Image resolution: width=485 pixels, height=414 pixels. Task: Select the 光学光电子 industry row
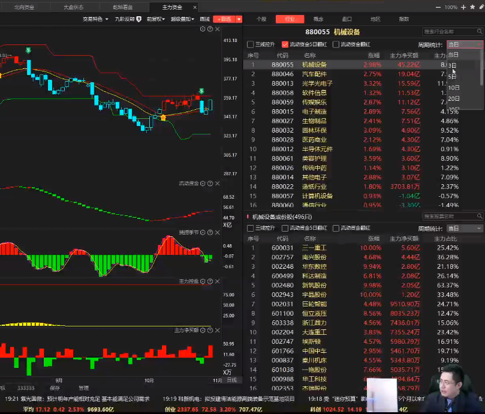[x=353, y=83]
